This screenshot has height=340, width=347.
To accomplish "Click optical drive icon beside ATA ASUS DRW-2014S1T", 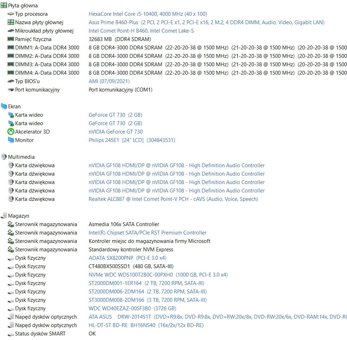I will 11,317.
